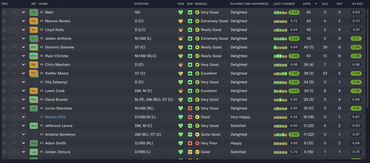Click Junior Stanislas's Frt status icon
Screen dimensions: 370x163
tap(34, 108)
